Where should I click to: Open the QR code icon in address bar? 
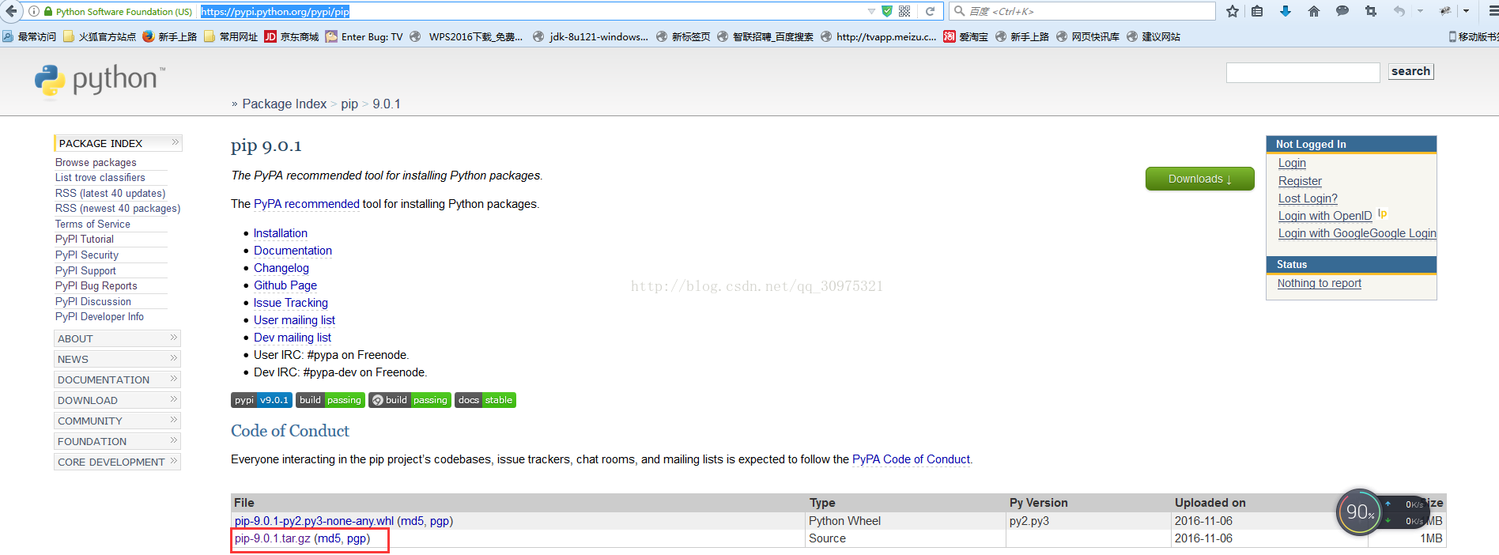point(905,11)
